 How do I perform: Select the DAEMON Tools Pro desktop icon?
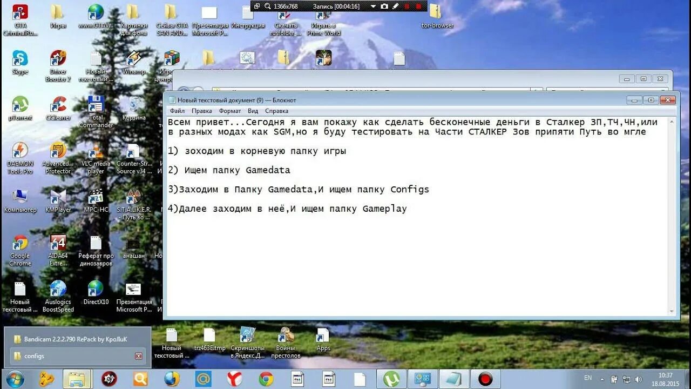[x=20, y=158]
